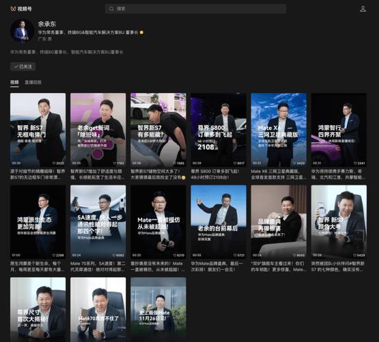This screenshot has height=342, width=379.
Task: Open video 鸿蒙智行 四界齐聚
Action: point(339,130)
